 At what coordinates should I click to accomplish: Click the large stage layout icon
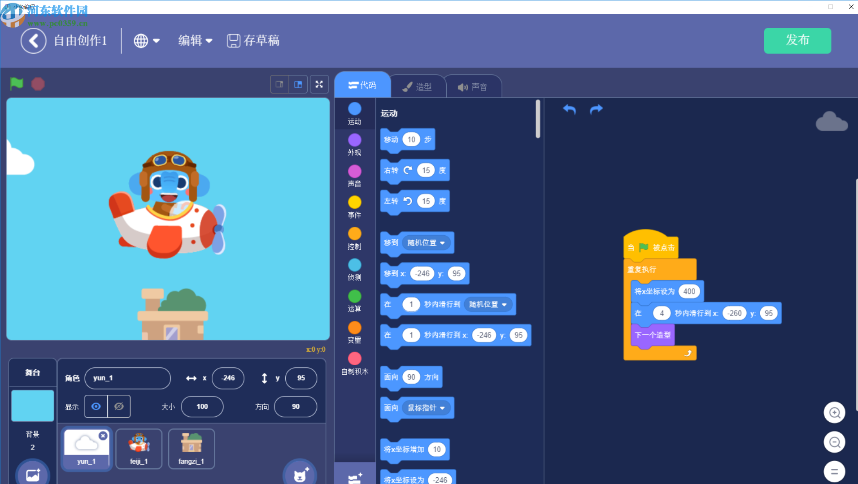pyautogui.click(x=298, y=84)
